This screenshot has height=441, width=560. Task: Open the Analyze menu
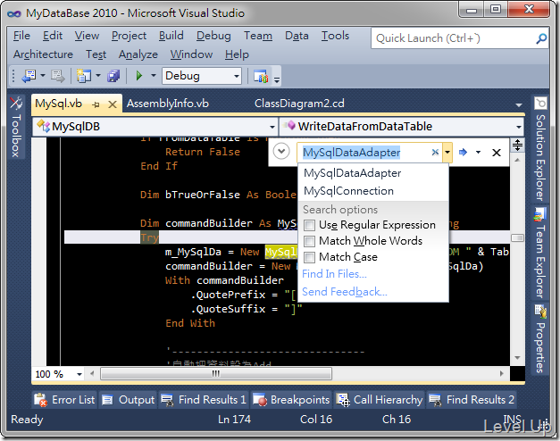138,54
